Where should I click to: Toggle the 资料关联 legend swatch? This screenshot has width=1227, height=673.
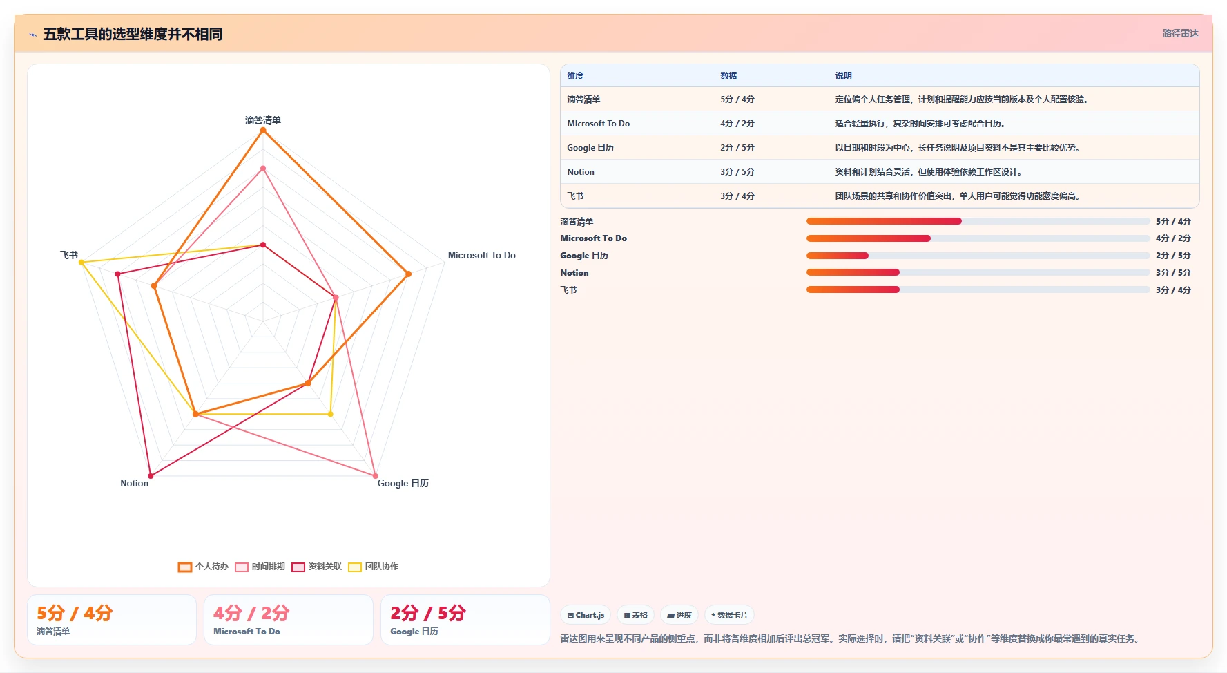298,567
